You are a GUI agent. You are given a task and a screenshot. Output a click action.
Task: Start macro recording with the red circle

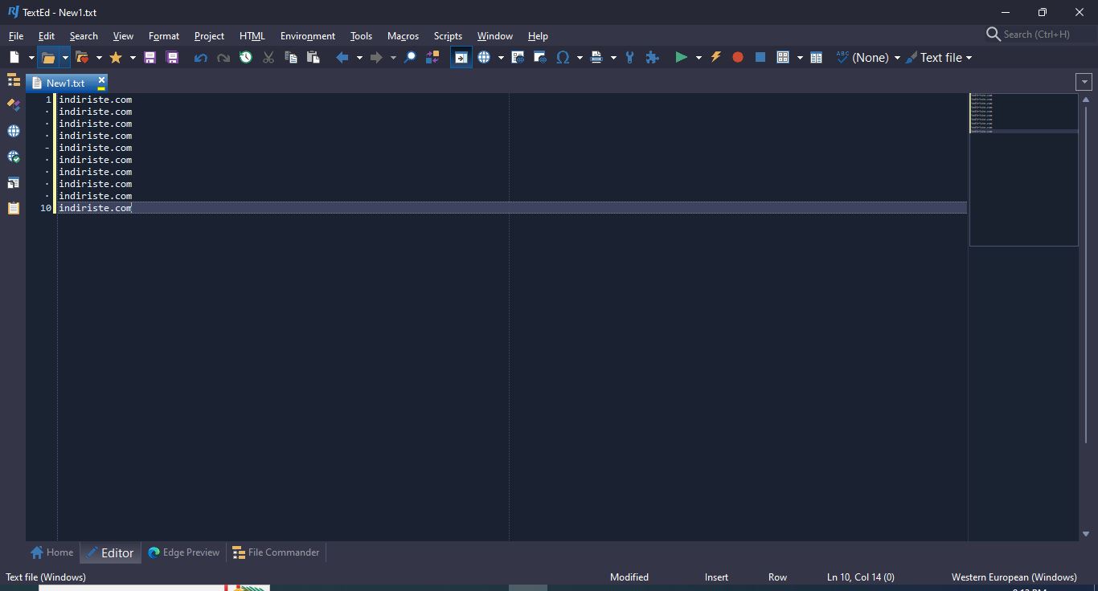coord(738,57)
